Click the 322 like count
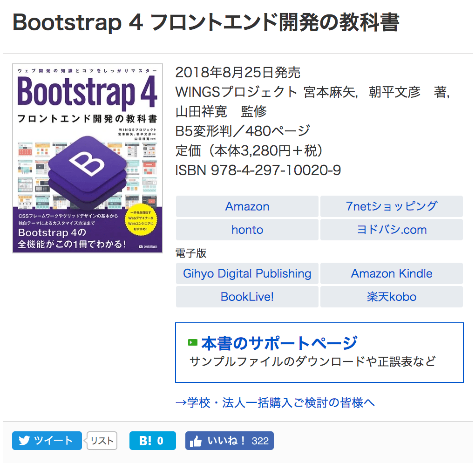 pyautogui.click(x=260, y=441)
